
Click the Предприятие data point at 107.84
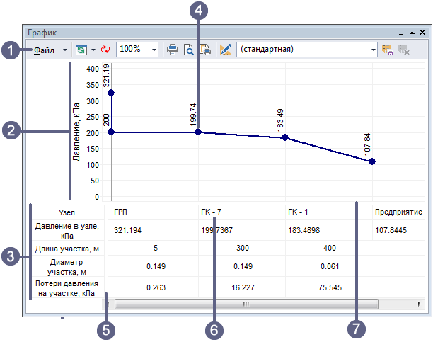(372, 161)
